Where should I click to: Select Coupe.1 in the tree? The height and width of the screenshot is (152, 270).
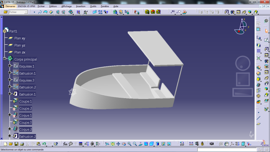point(25,101)
